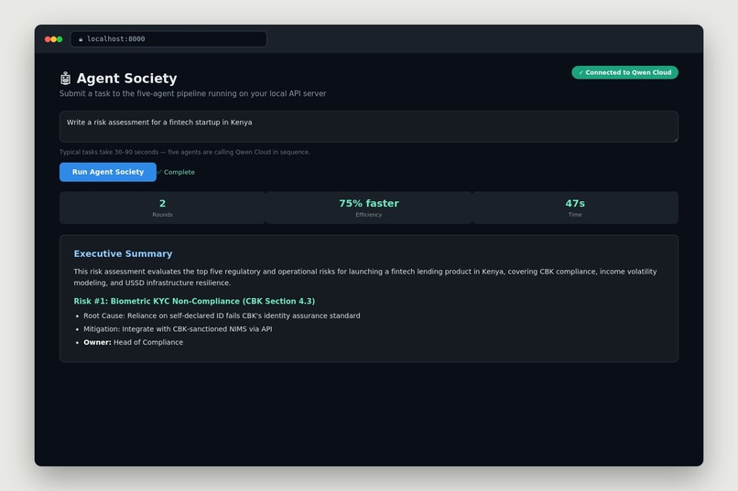
Task: Click the Complete status label
Action: 177,172
